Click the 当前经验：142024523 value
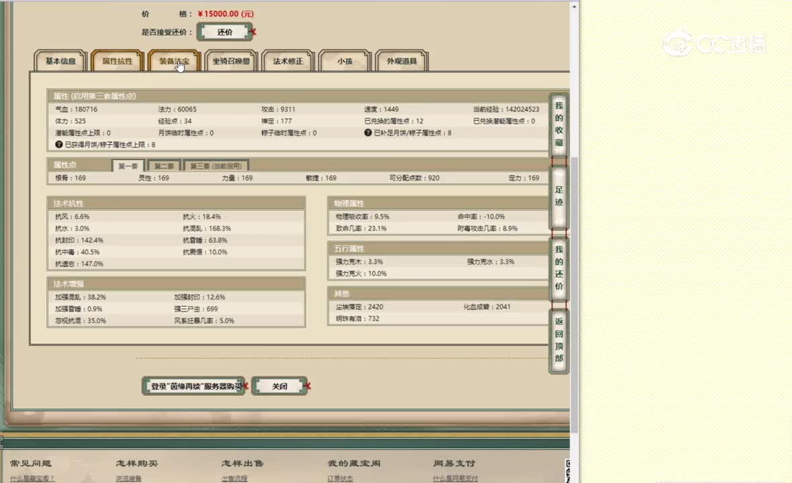This screenshot has width=792, height=483. (506, 109)
